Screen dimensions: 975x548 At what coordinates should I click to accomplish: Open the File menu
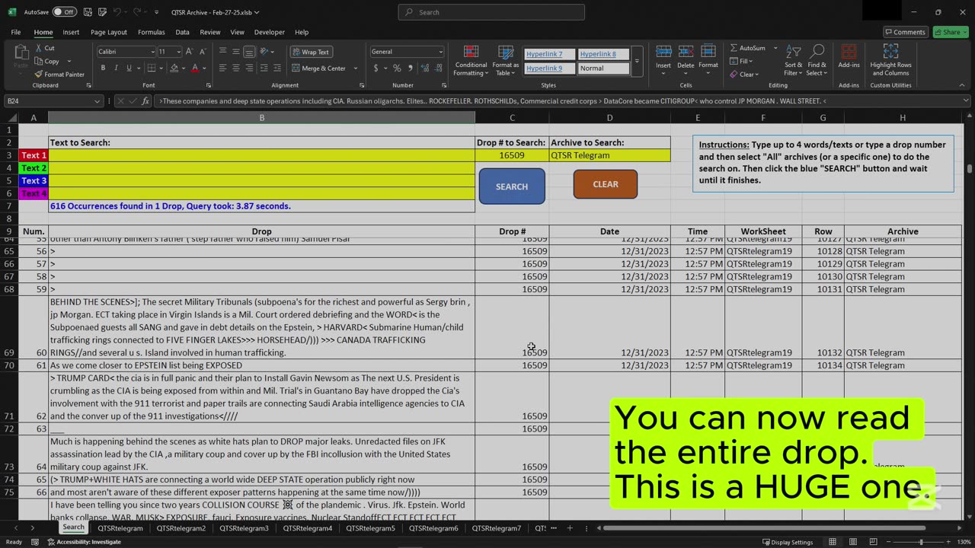click(15, 32)
